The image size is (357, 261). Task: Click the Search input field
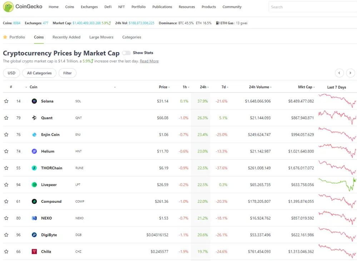313,7
